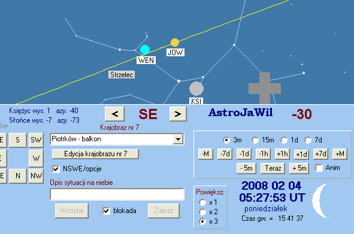Select the 15m time step radio
The width and height of the screenshot is (354, 234).
pyautogui.click(x=255, y=140)
